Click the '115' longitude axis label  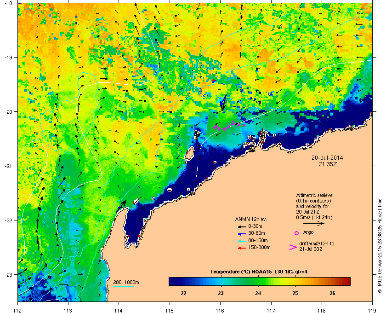coord(170,310)
